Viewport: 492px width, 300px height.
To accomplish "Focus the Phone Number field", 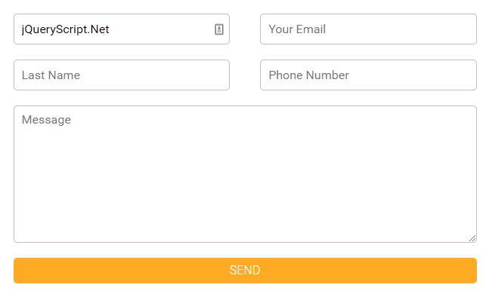I will pos(368,75).
